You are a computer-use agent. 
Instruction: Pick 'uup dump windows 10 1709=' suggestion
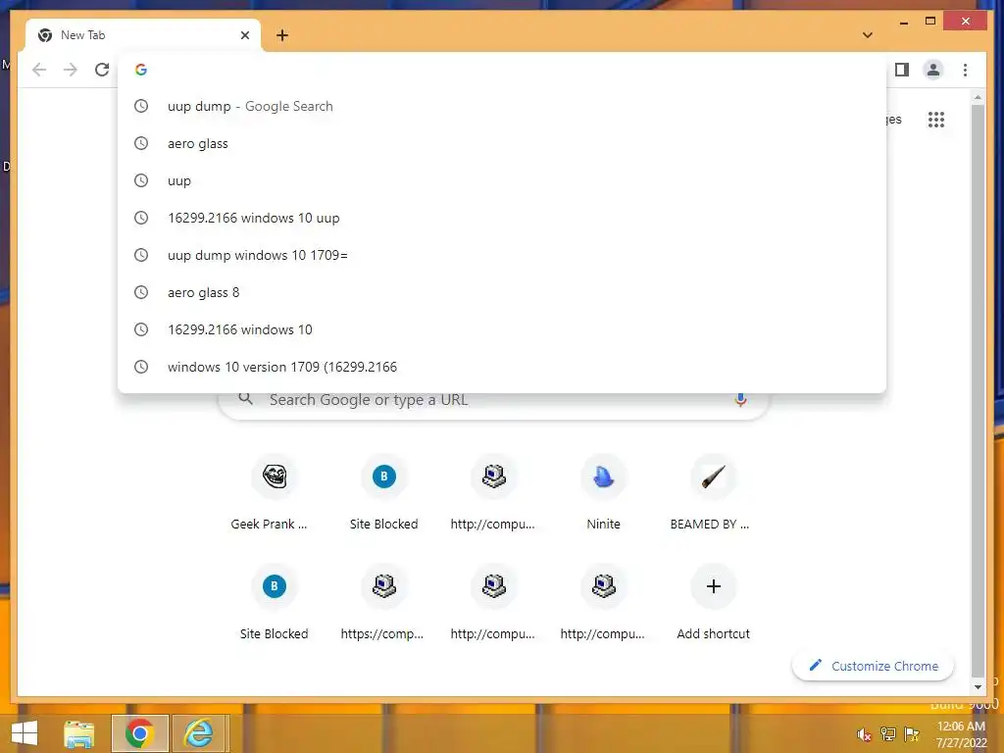tap(502, 255)
